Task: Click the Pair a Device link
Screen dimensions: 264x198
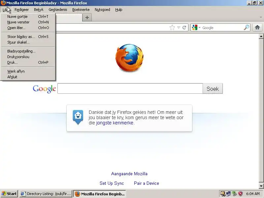Action: [147, 183]
